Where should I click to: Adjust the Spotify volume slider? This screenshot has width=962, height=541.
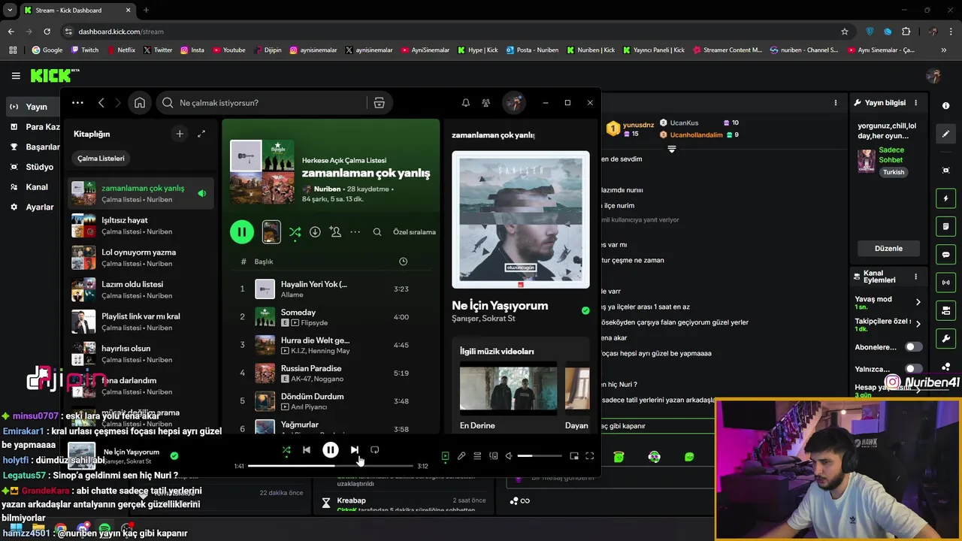pos(540,456)
